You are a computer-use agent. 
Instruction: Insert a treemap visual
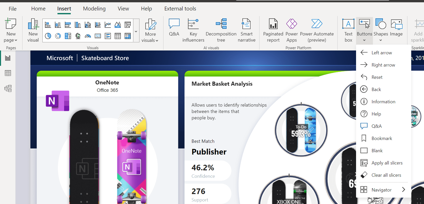[68, 36]
